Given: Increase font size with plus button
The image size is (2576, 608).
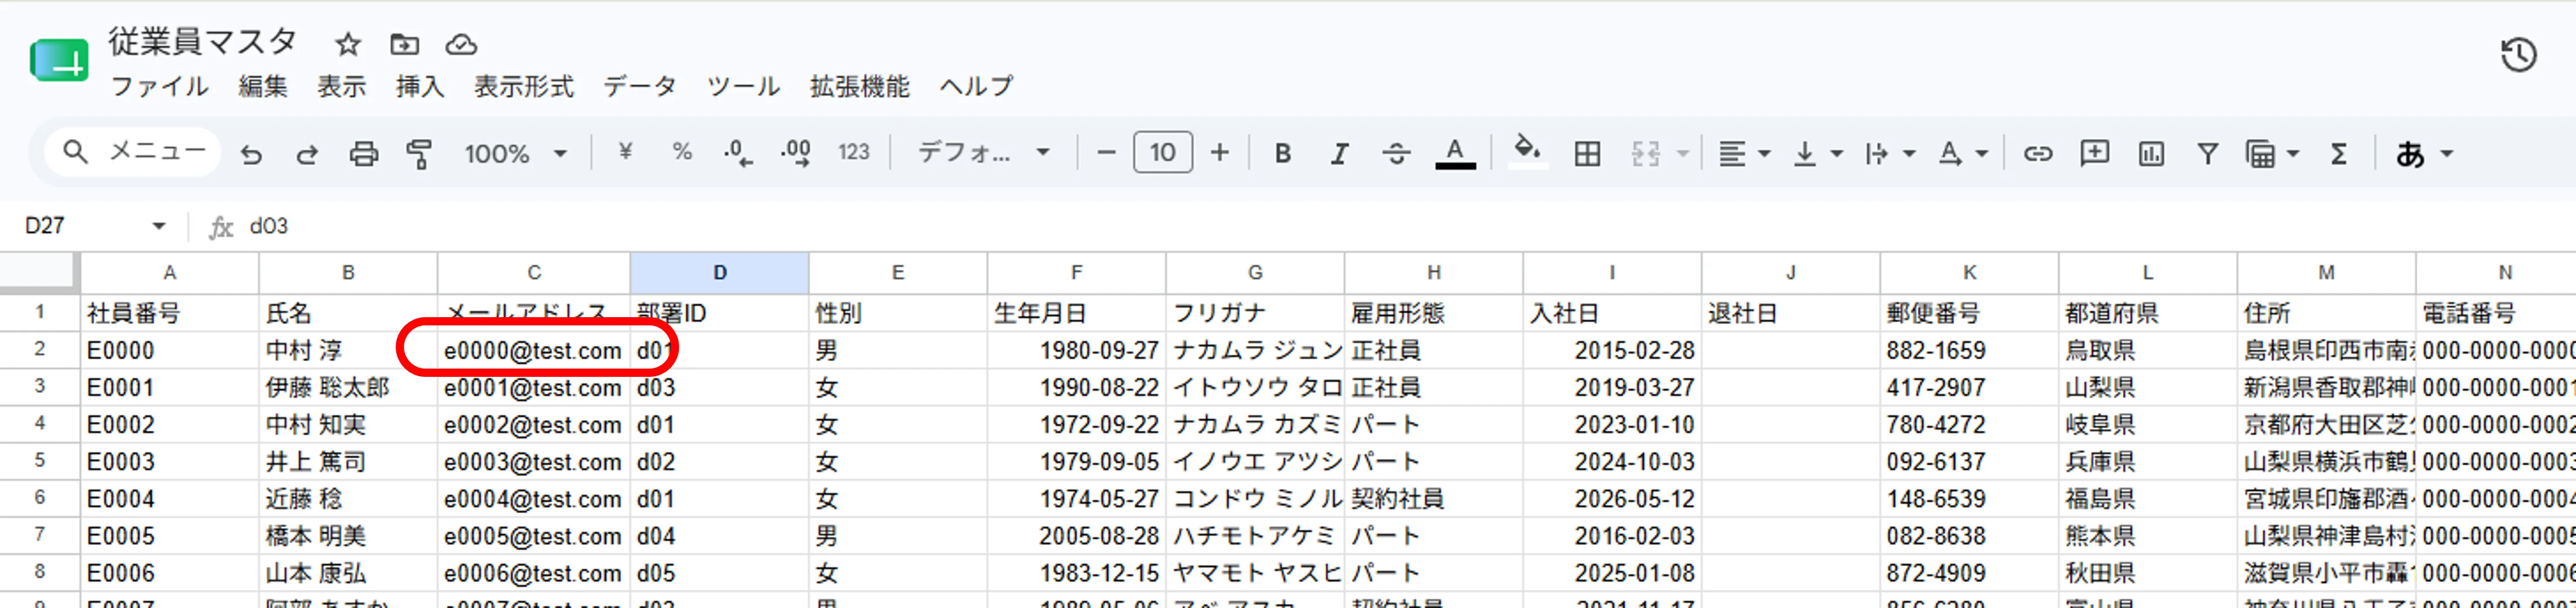Looking at the screenshot, I should [1219, 153].
